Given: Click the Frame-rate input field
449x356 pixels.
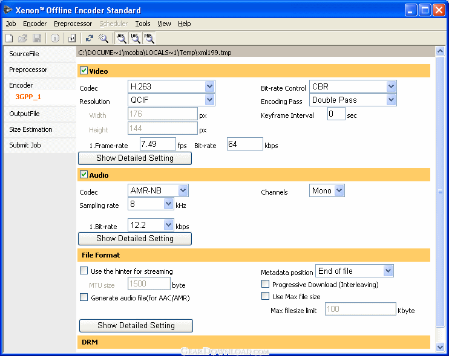Looking at the screenshot, I should coord(157,144).
